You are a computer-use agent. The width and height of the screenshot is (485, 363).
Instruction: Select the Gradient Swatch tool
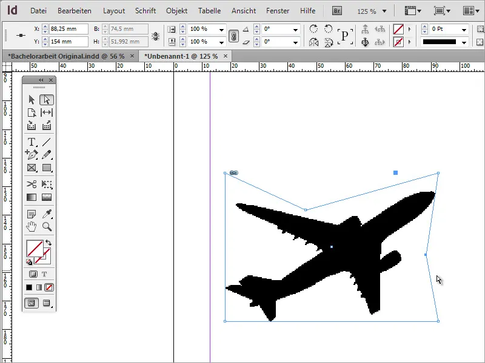coord(32,197)
